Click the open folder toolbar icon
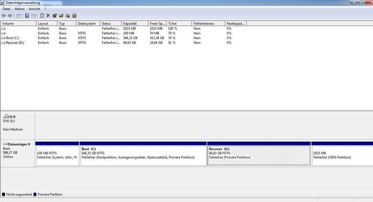 pyautogui.click(x=61, y=16)
